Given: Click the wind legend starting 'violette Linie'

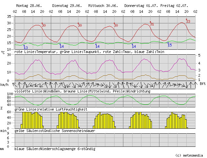Looking at the screenshot, I should (x=82, y=91).
